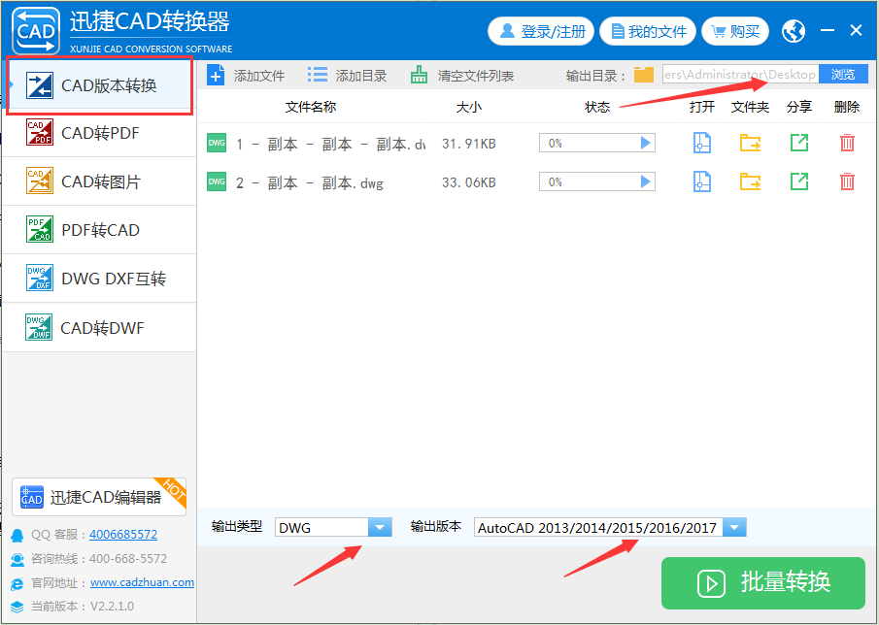Open folder for file 1 row
Image resolution: width=879 pixels, height=625 pixels.
point(750,143)
